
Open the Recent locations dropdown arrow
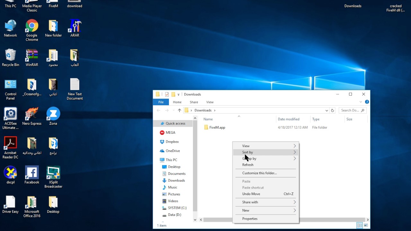(x=174, y=110)
